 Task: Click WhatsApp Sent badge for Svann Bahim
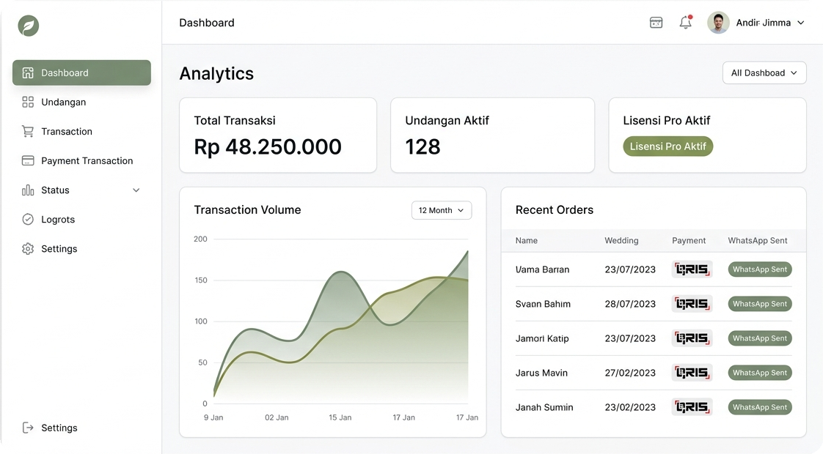tap(760, 304)
